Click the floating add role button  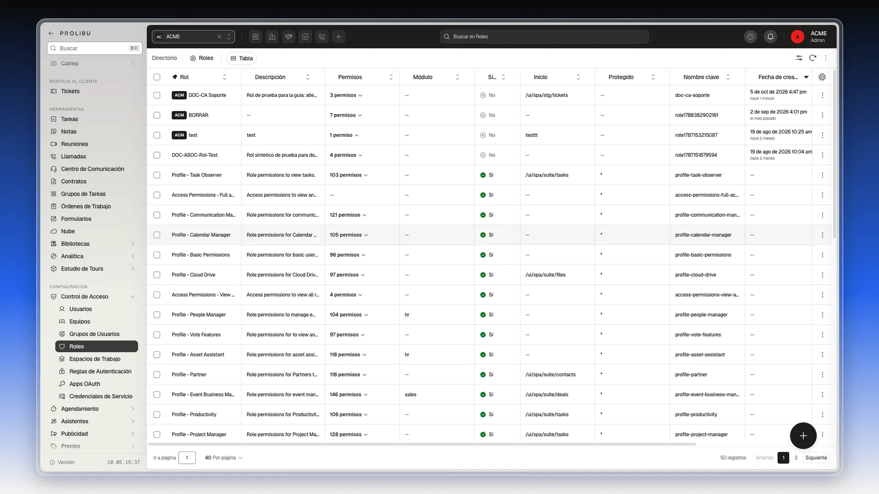tap(803, 436)
